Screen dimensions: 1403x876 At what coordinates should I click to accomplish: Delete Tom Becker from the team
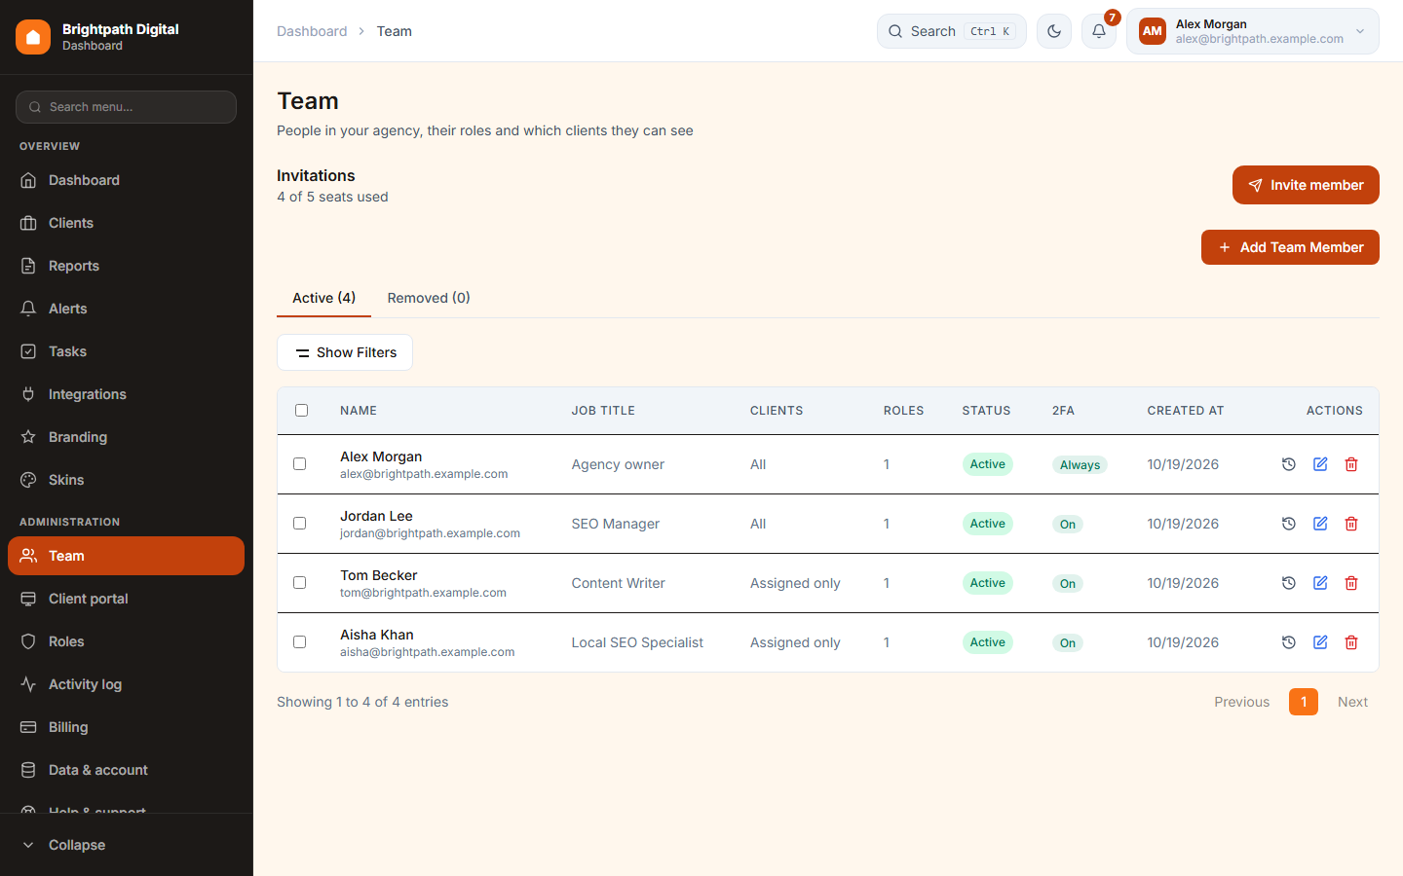click(x=1351, y=583)
